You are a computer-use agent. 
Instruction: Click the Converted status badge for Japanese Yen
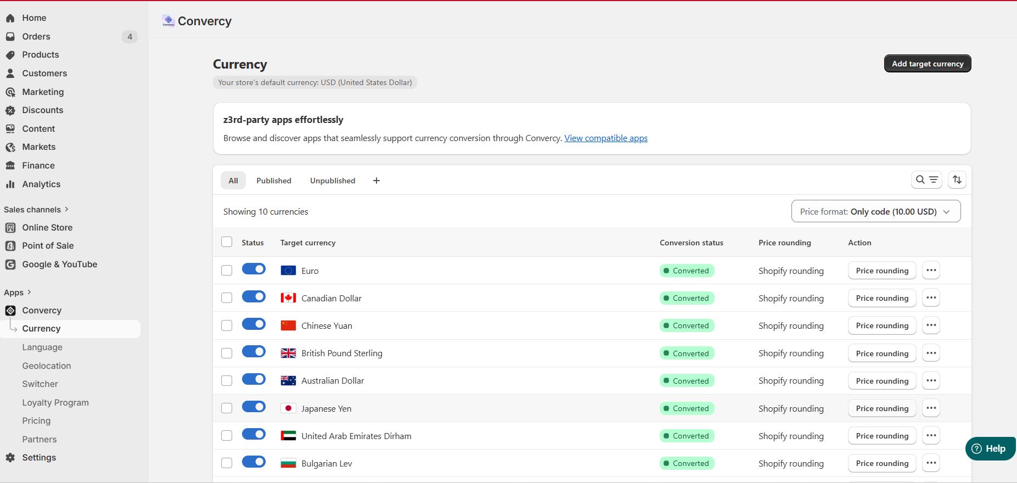pyautogui.click(x=687, y=408)
